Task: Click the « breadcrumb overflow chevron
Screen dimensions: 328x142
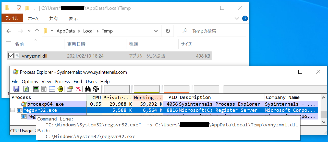Action: click(x=52, y=31)
